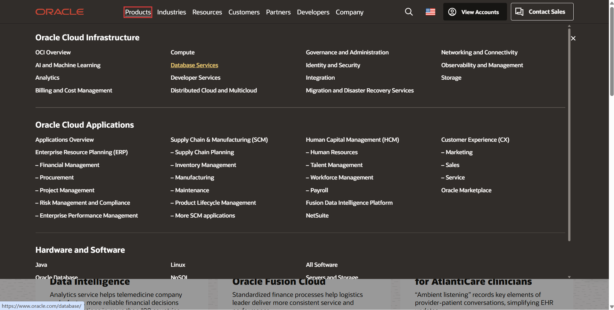Go to Networking and Connectivity
The height and width of the screenshot is (310, 614).
coord(479,52)
